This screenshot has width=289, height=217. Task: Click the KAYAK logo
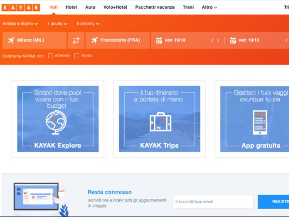(21, 8)
